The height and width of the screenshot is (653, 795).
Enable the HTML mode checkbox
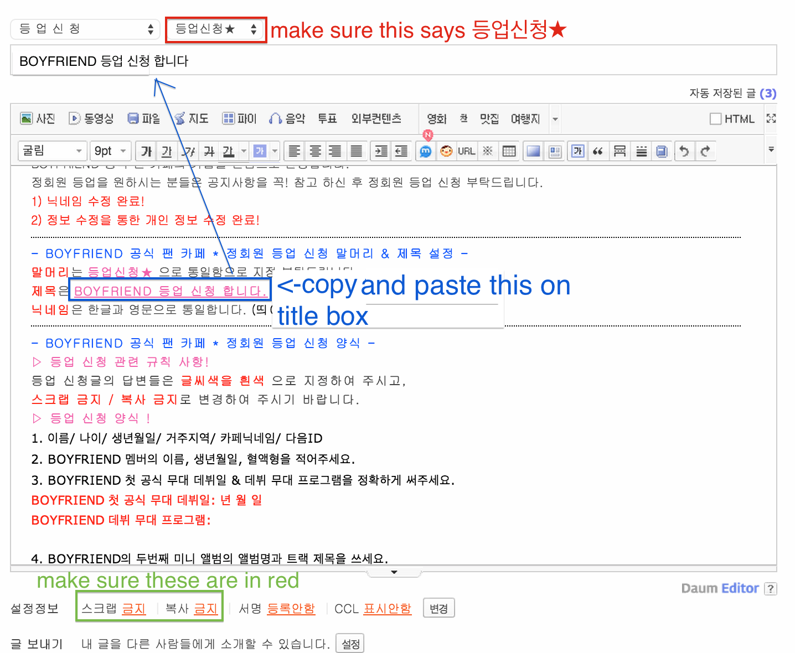[x=716, y=119]
